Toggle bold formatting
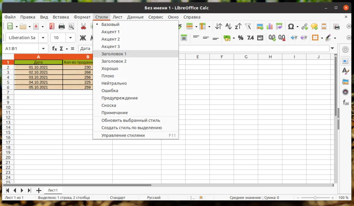 83,38
